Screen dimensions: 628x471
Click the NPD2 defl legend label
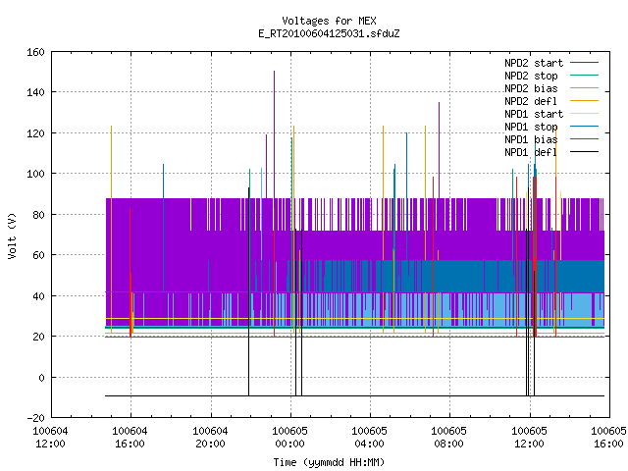(x=531, y=101)
